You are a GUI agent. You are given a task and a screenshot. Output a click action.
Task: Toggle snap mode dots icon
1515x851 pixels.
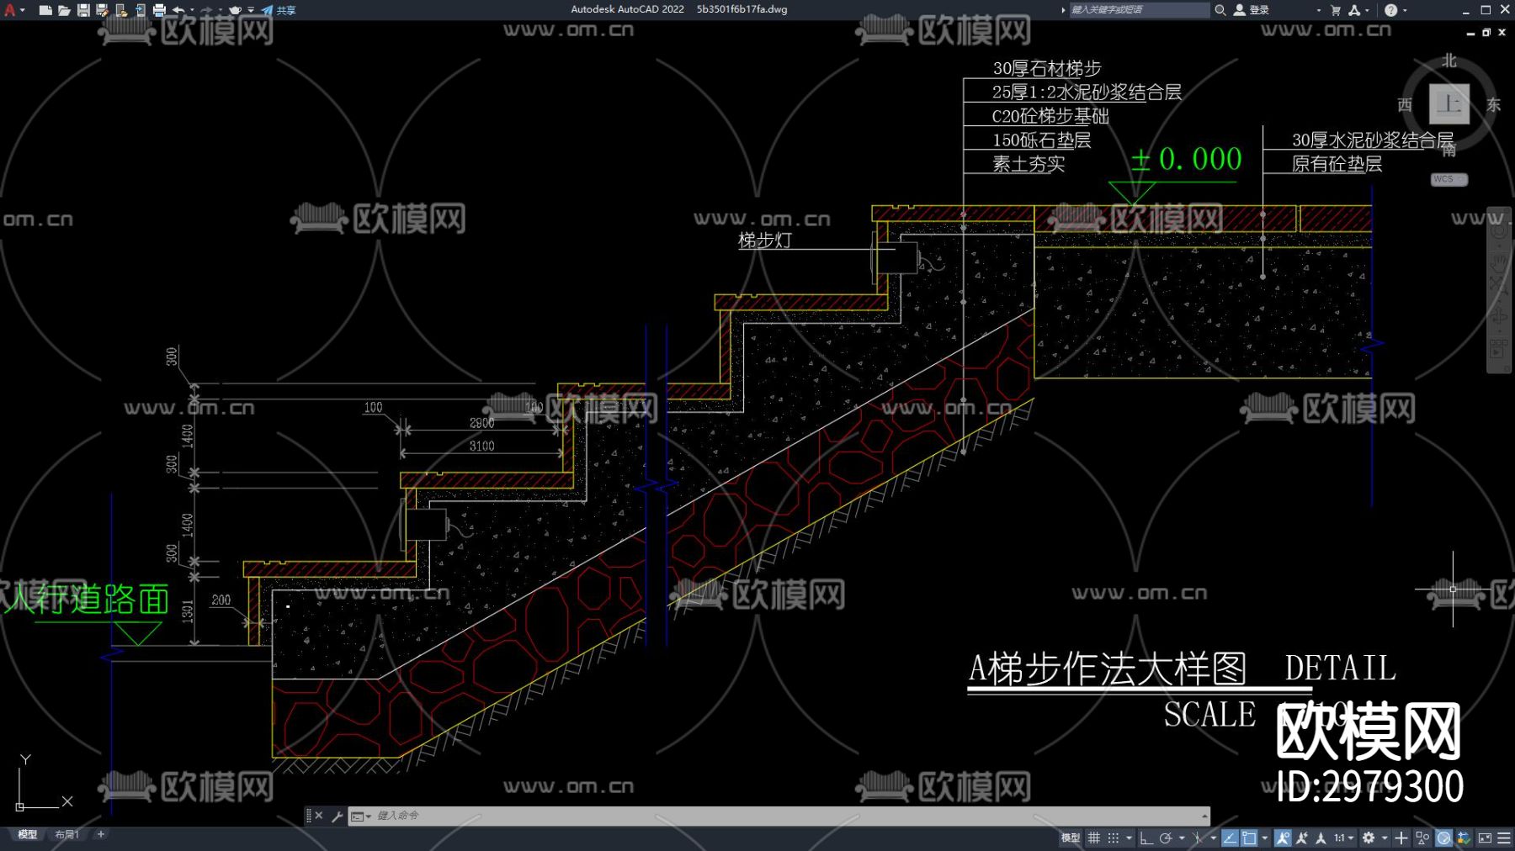click(x=1114, y=838)
